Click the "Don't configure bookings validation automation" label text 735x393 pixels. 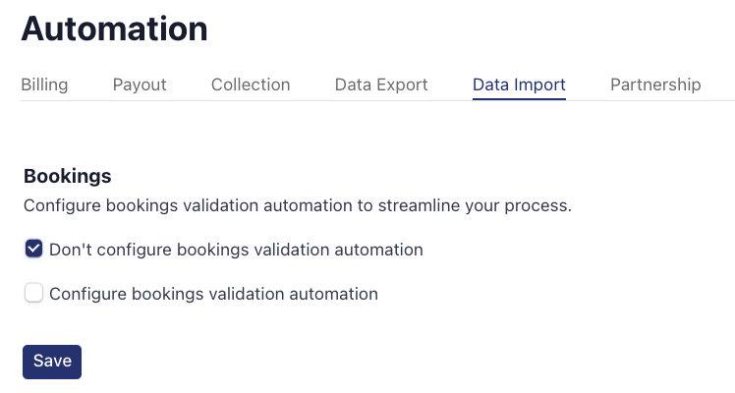[236, 250]
